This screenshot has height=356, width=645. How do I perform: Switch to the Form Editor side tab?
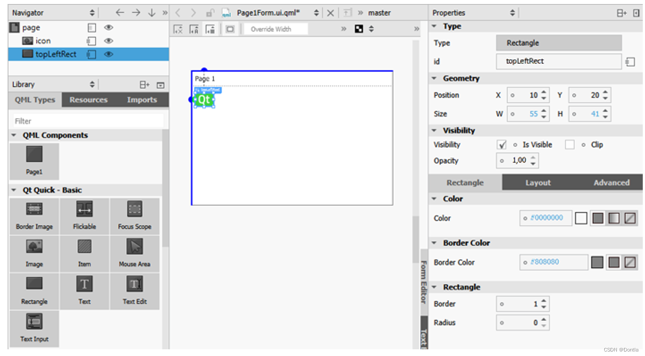point(424,282)
